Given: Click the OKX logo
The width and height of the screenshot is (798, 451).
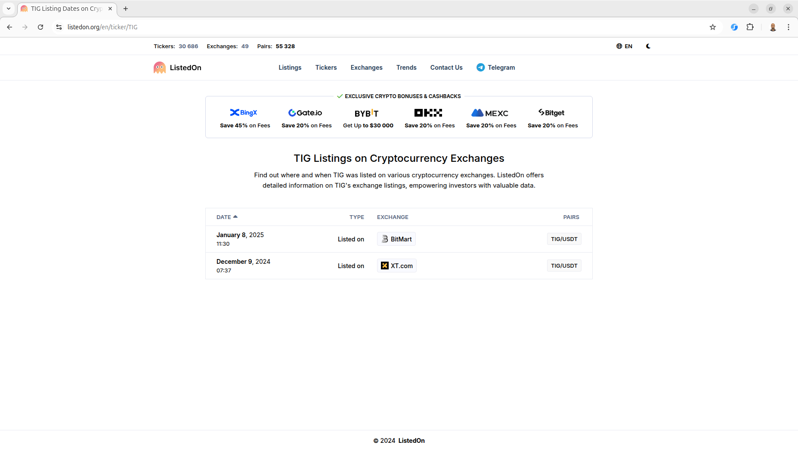Looking at the screenshot, I should coord(428,113).
